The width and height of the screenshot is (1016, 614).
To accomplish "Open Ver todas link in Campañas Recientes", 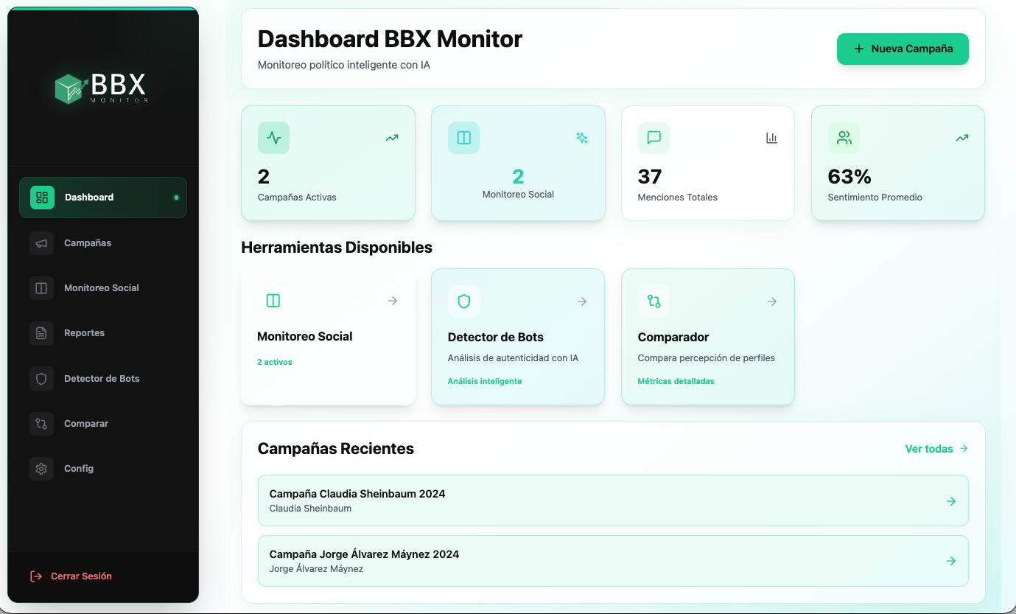I will pyautogui.click(x=929, y=448).
